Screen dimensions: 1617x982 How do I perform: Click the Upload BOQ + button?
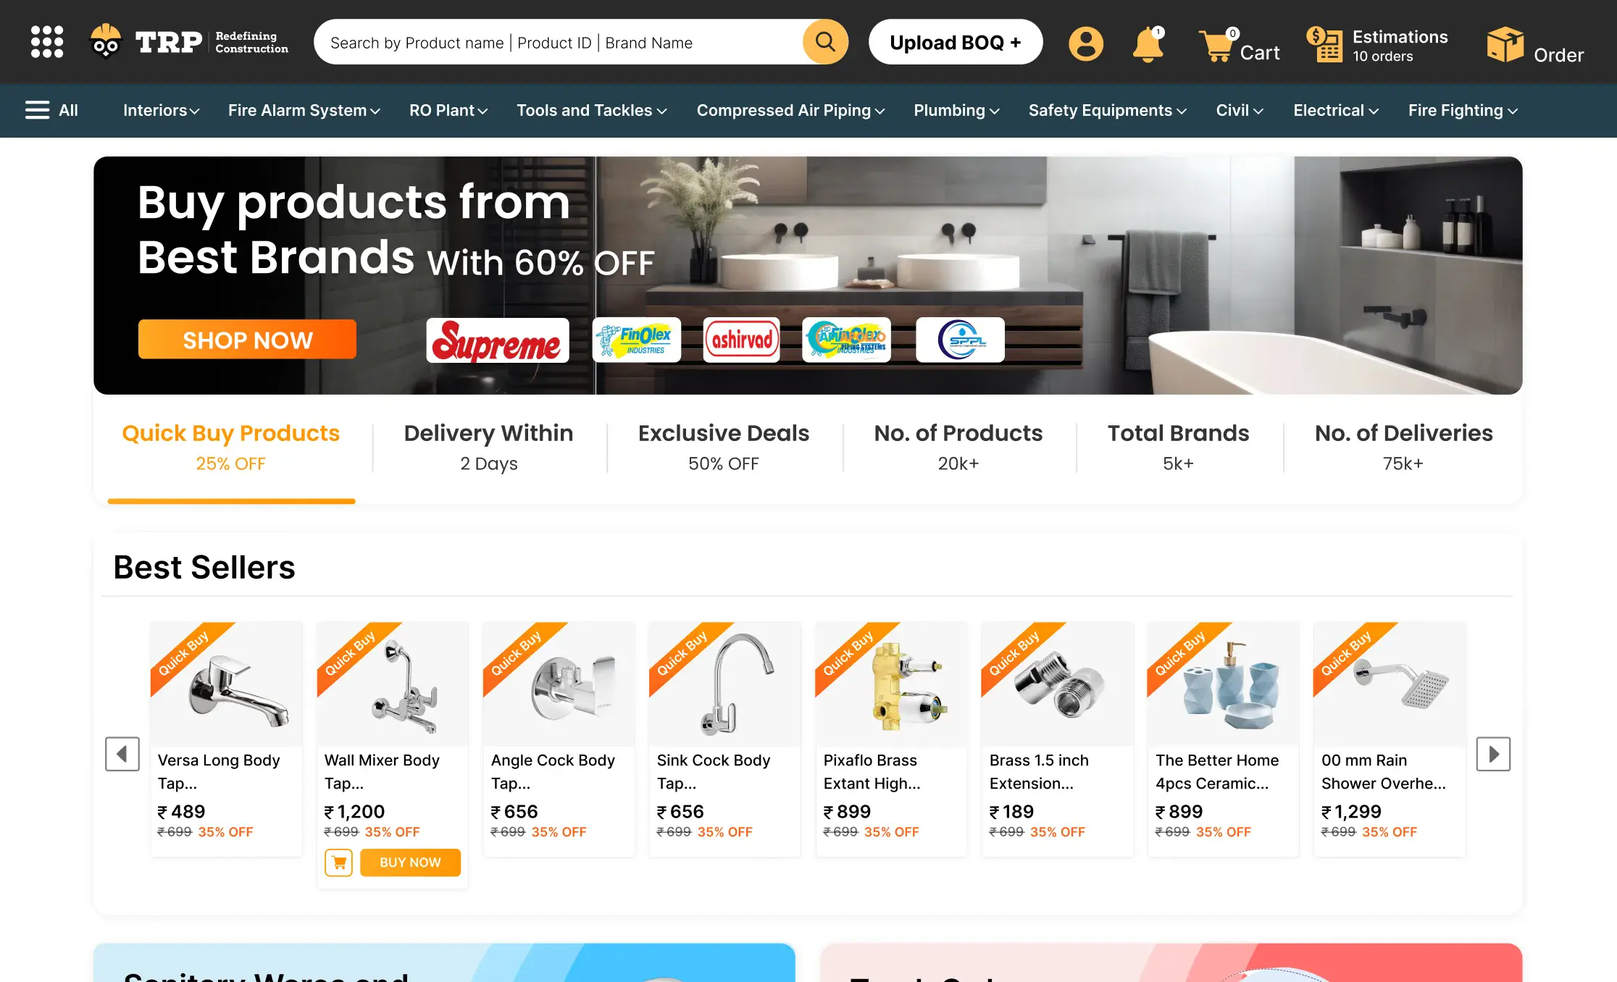956,42
